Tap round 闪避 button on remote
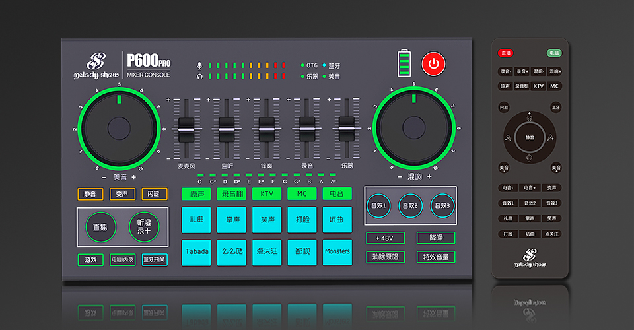Image resolution: width=634 pixels, height=330 pixels. tap(504, 107)
